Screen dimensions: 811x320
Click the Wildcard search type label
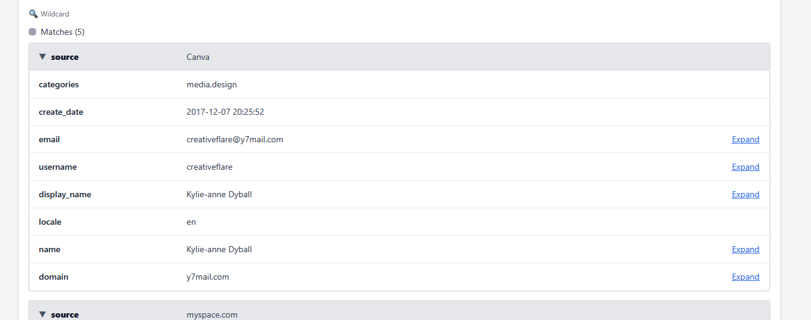[55, 14]
